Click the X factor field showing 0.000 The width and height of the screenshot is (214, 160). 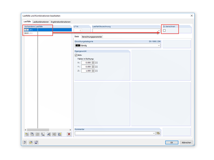pos(86,63)
